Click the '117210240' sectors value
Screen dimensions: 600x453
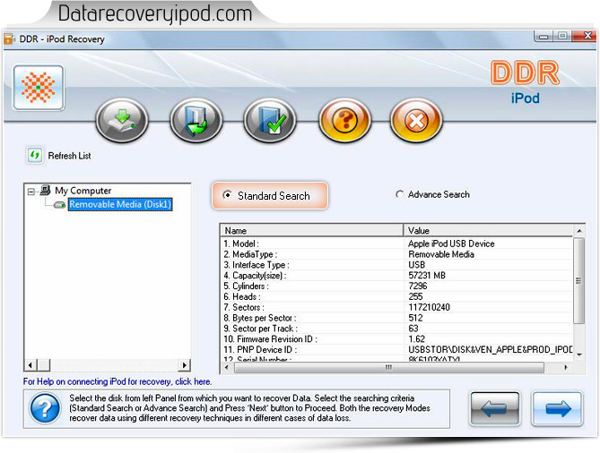[429, 307]
